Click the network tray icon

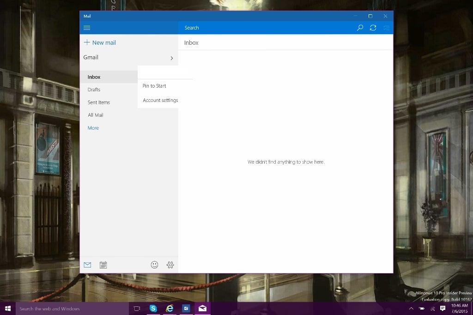[x=432, y=309]
